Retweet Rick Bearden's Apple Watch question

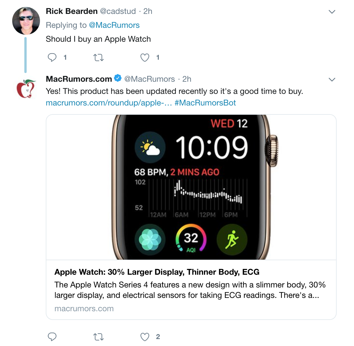point(98,58)
